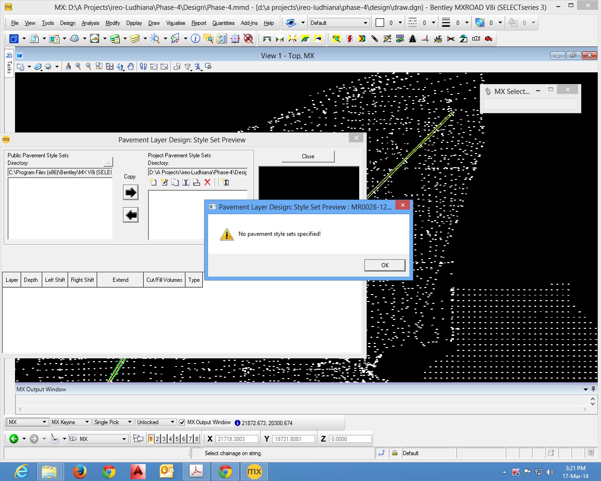Toggle view 6 button
Screen dimensions: 601x481
(184, 439)
